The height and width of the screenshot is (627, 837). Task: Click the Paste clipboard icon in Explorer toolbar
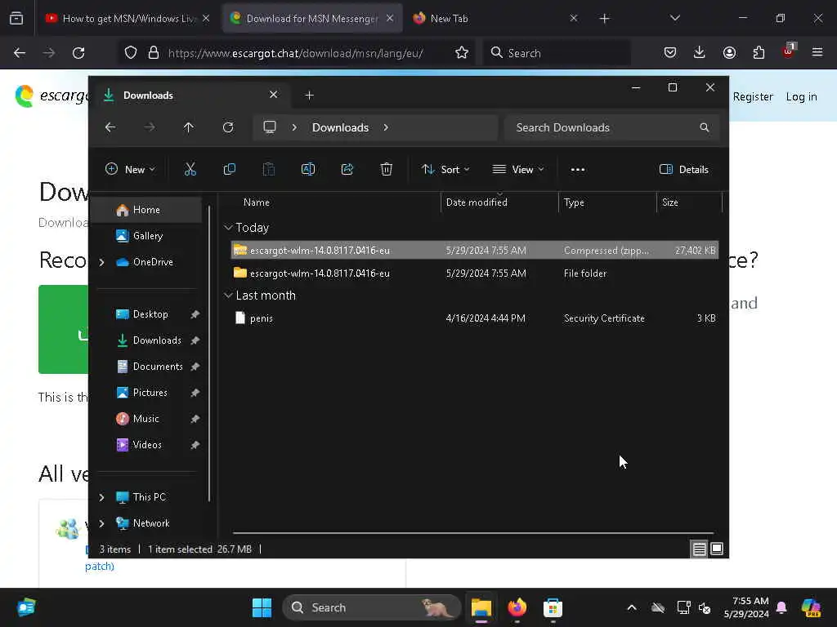click(268, 170)
